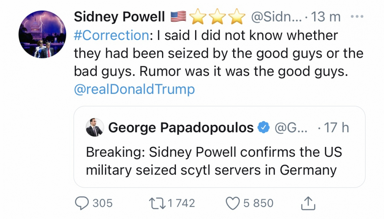Open the #Correction hashtag
This screenshot has width=384, height=219.
[x=111, y=35]
